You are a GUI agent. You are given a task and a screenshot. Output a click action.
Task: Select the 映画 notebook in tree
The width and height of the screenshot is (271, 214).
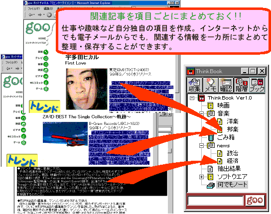[219, 105]
